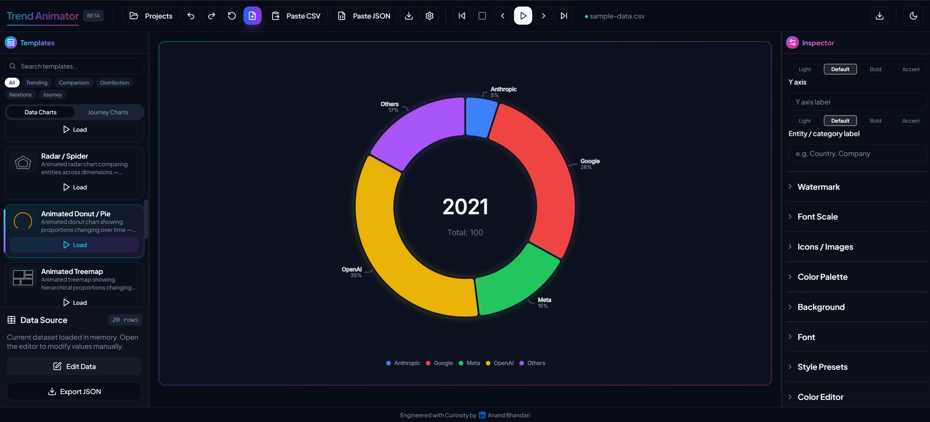930x422 pixels.
Task: Load the Animated Treemap template
Action: tap(74, 302)
